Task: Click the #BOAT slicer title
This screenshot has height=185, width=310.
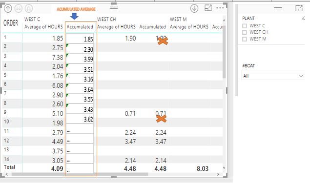Action: 248,65
